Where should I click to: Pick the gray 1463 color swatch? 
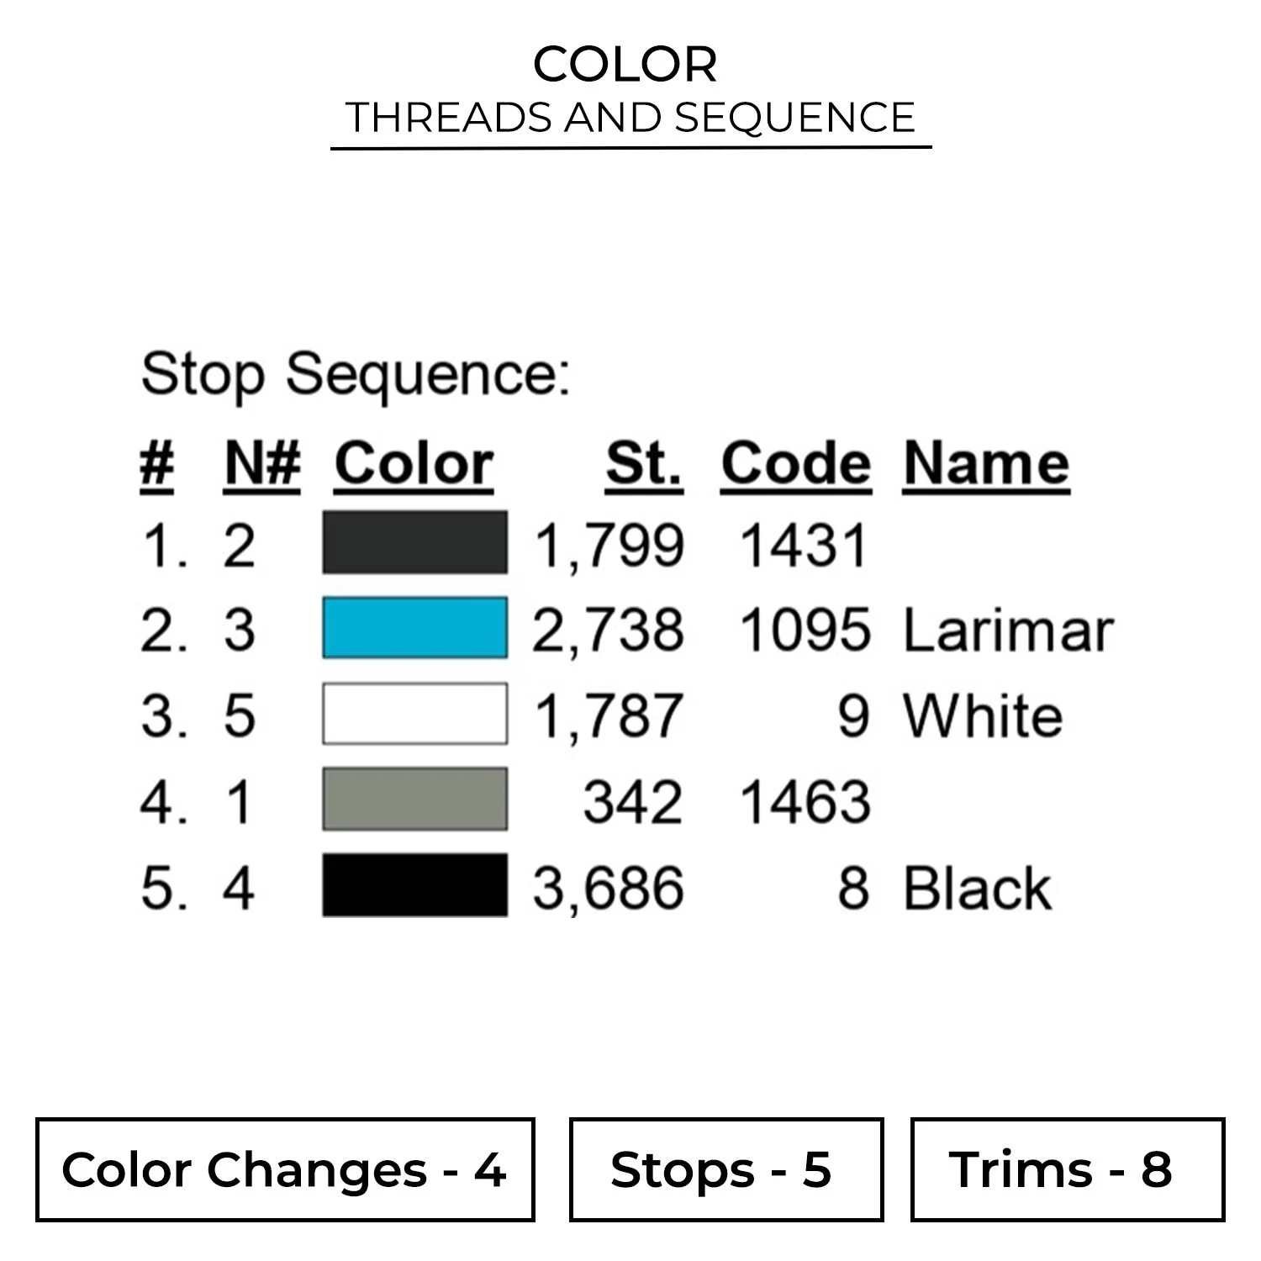point(414,799)
